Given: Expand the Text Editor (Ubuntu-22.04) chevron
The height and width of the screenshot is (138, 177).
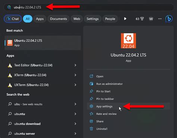Looking at the screenshot, I should click(x=75, y=65).
